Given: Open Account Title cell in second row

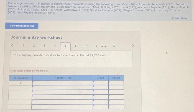Looking at the screenshot, I should [63, 87].
